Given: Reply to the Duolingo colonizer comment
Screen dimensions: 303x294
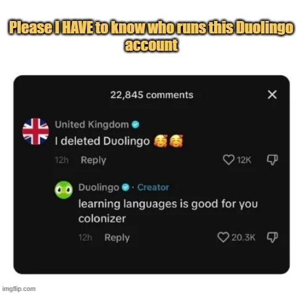Looking at the screenshot, I should (117, 237).
